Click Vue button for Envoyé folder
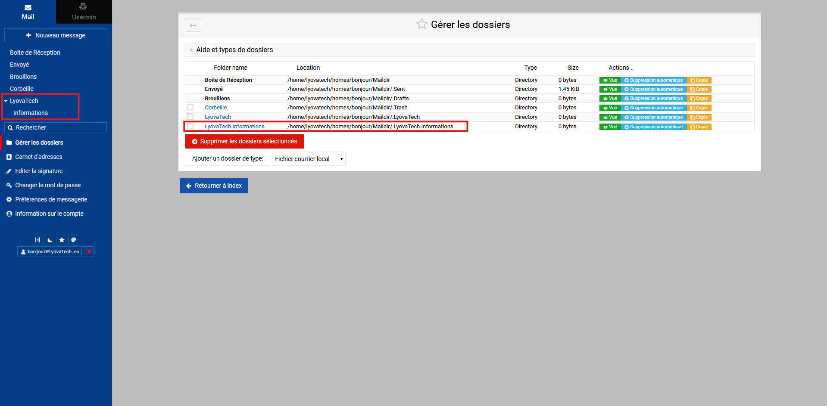Viewport: 827px width, 406px height. (x=610, y=90)
